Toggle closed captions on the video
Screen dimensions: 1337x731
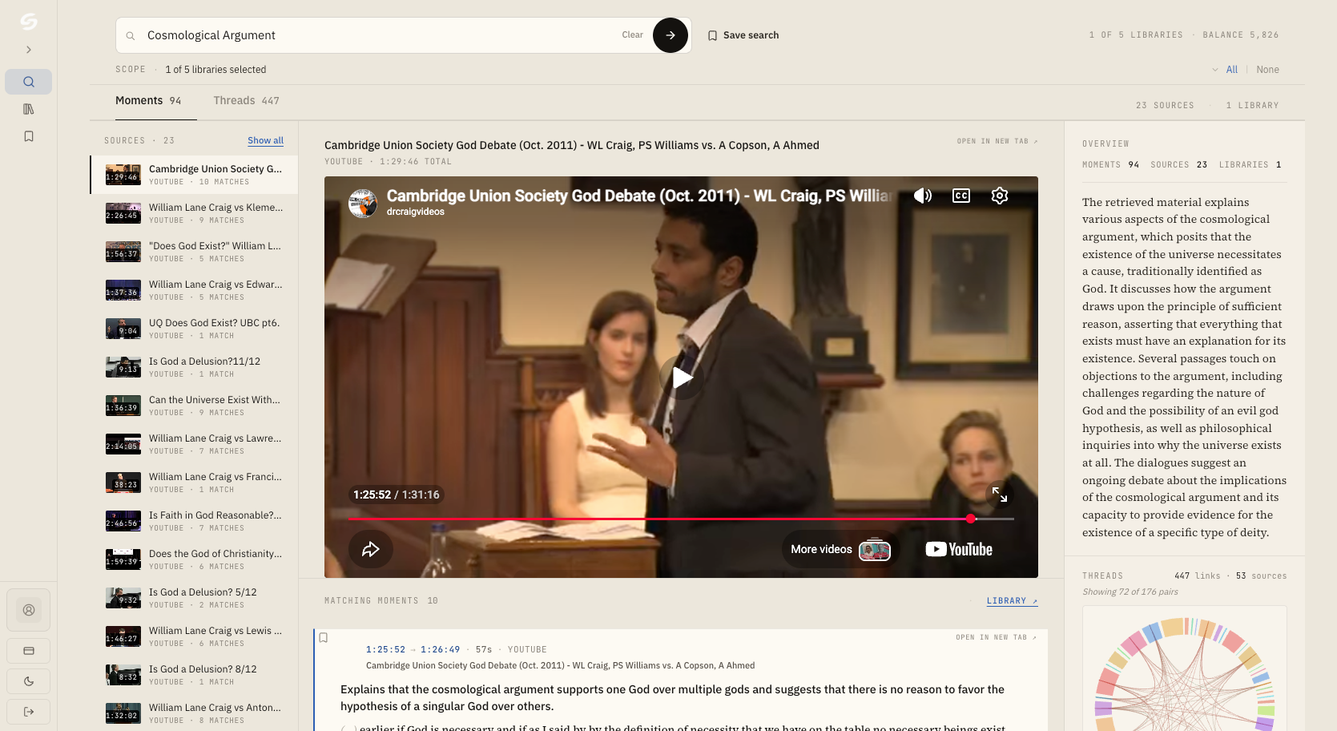(x=961, y=196)
